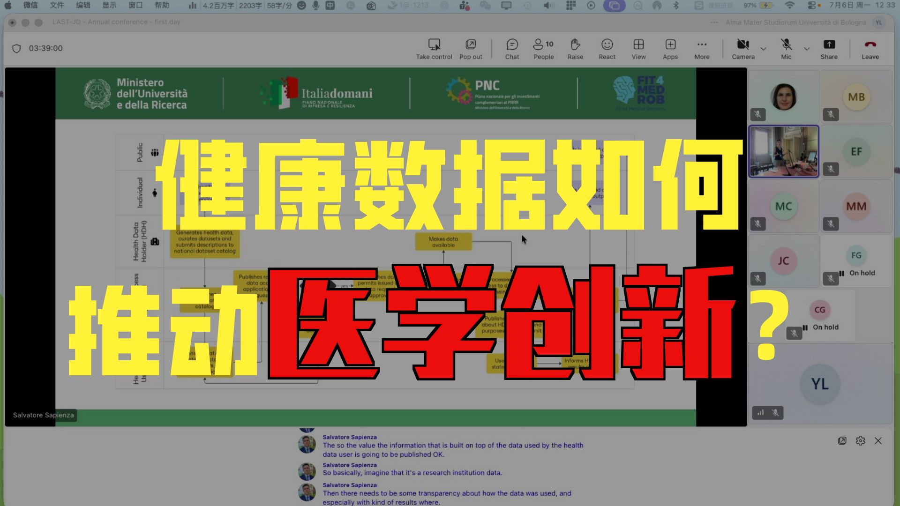Click the Wi-Fi status icon
Image resolution: width=900 pixels, height=506 pixels.
coord(789,5)
